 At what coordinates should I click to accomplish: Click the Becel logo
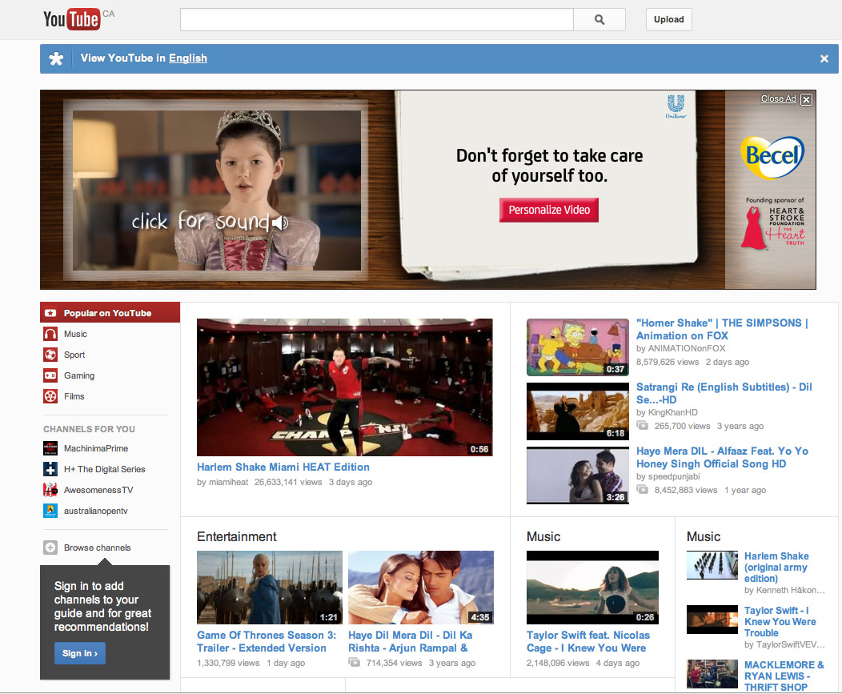coord(772,156)
